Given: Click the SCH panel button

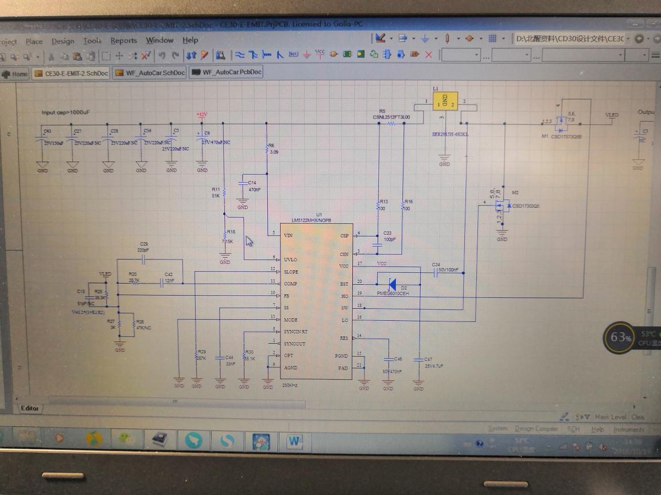Looking at the screenshot, I should pos(573,429).
